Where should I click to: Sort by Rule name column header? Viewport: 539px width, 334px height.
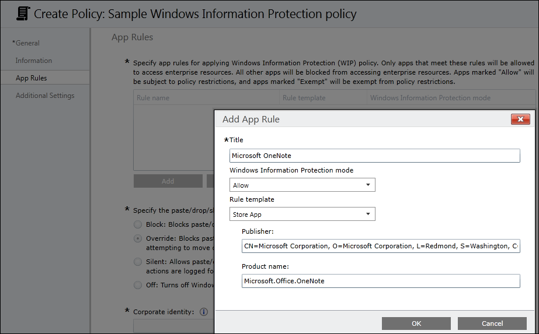[x=153, y=98]
